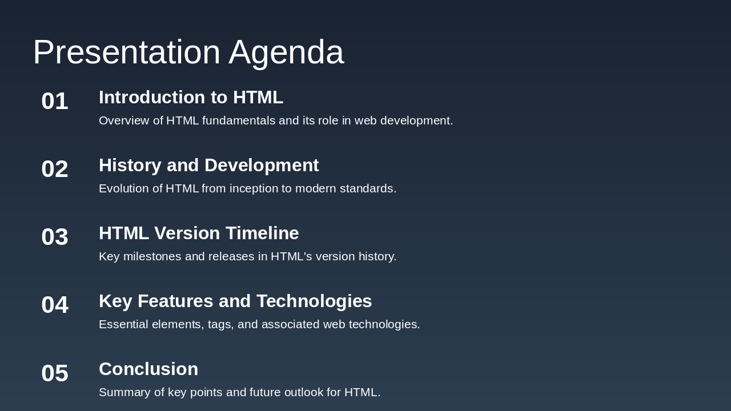The width and height of the screenshot is (731, 411).
Task: Open the History and Development agenda item
Action: [208, 165]
